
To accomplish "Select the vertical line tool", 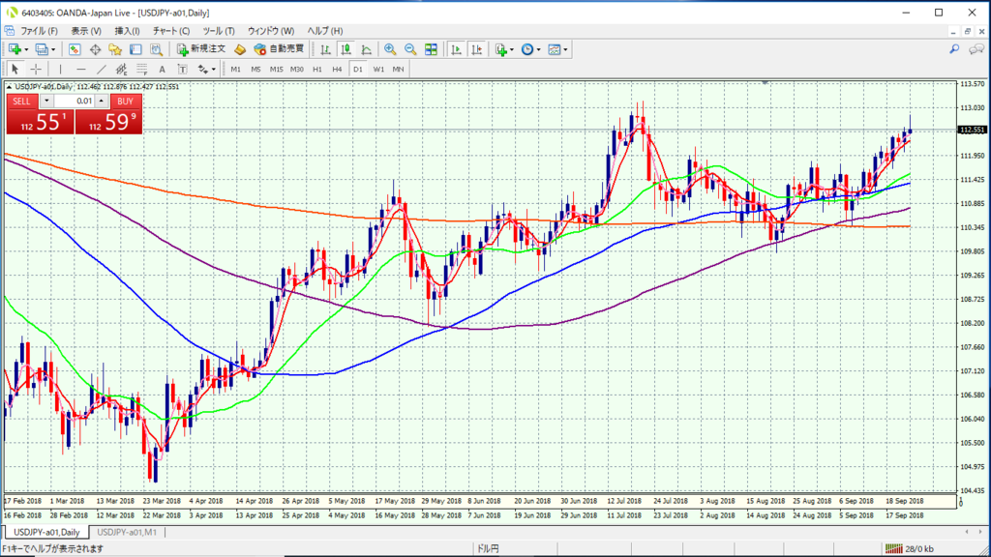I will [x=61, y=69].
